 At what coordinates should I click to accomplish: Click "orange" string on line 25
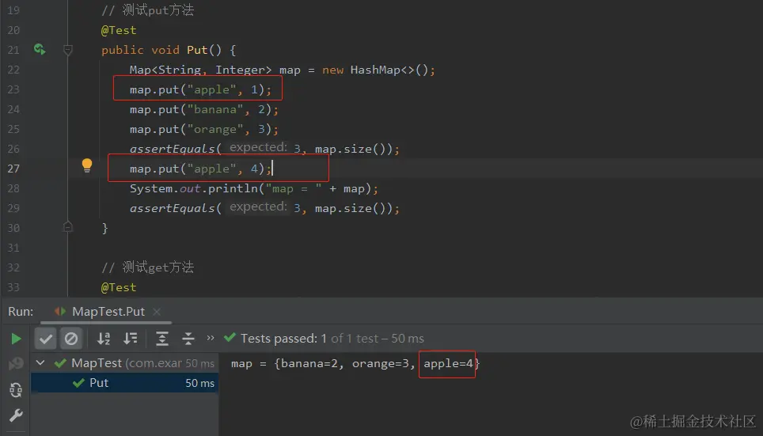[x=215, y=130]
